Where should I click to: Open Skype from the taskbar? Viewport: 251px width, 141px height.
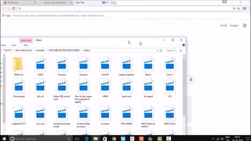(x=123, y=139)
